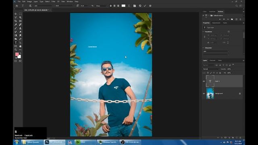This screenshot has width=258, height=145.
Task: Select the Gradient tool
Action: pyautogui.click(x=16, y=35)
